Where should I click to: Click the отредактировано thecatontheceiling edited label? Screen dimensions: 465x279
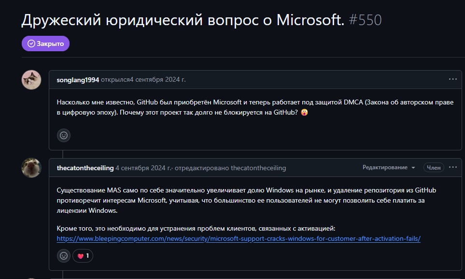pyautogui.click(x=230, y=168)
